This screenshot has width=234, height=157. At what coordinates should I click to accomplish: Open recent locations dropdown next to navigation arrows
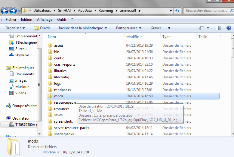tap(19, 11)
